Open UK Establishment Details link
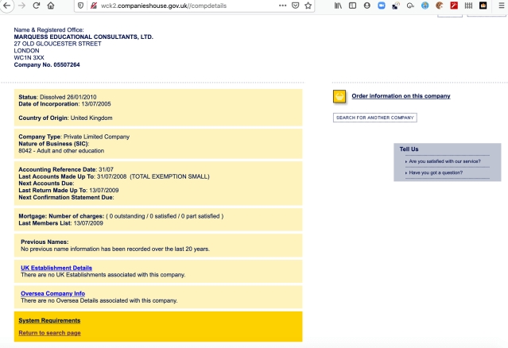This screenshot has height=348, width=508. point(56,268)
